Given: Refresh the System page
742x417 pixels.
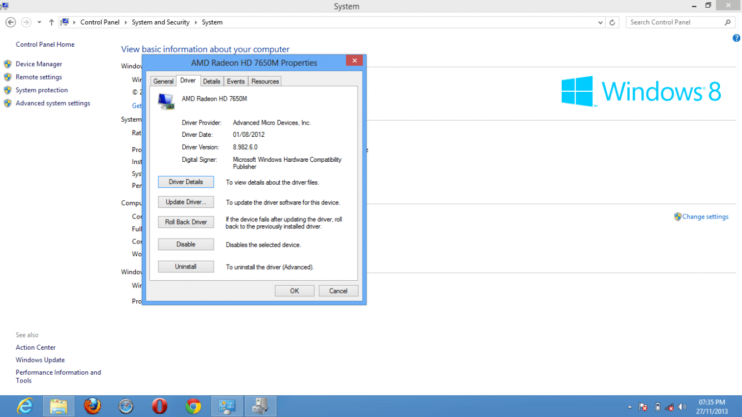Looking at the screenshot, I should pos(612,22).
